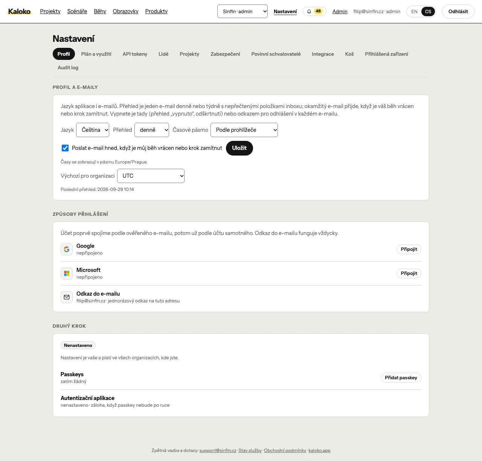Click the Kaloko logo
The height and width of the screenshot is (461, 482).
pos(19,11)
